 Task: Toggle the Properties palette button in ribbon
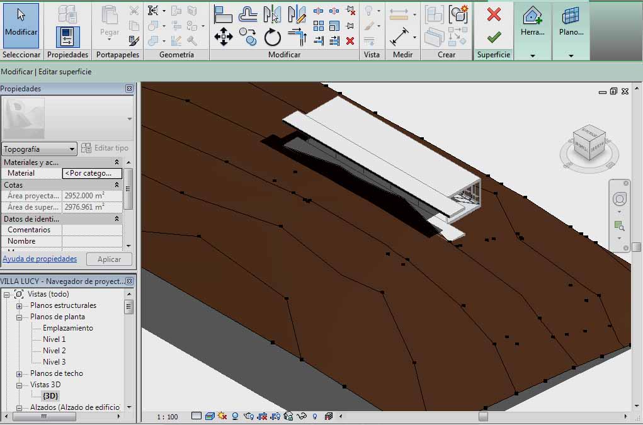pyautogui.click(x=67, y=37)
